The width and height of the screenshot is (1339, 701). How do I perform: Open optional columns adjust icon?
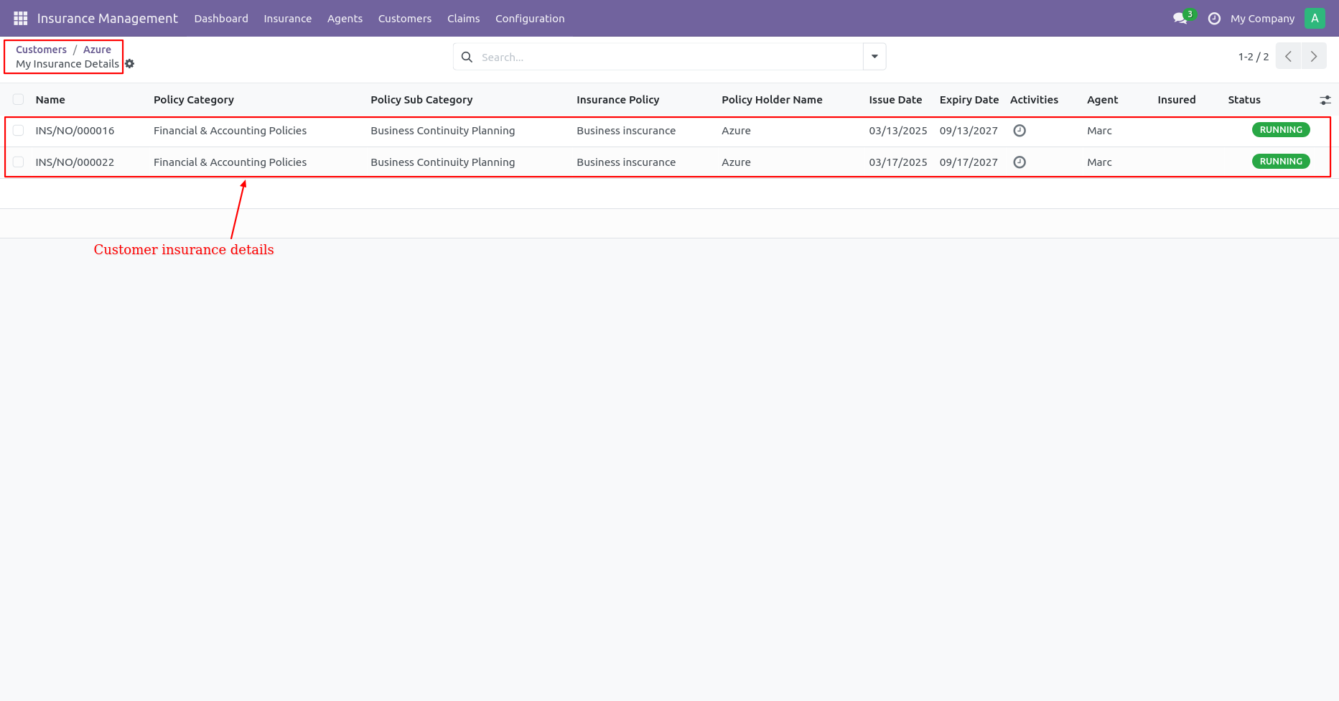1325,100
